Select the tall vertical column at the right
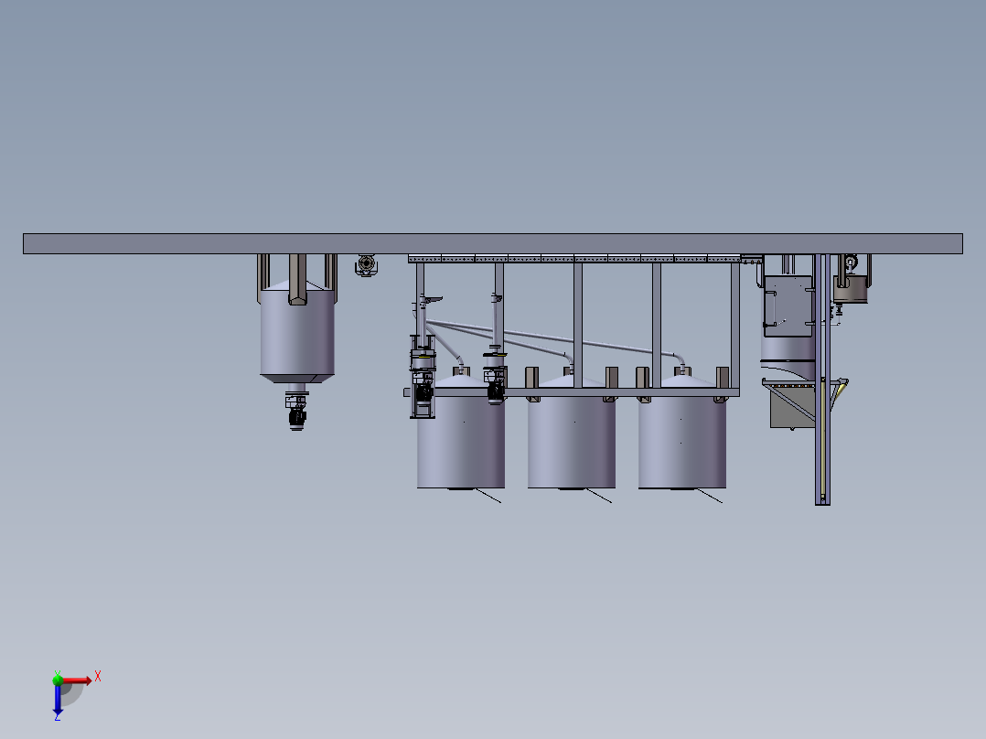Image resolution: width=986 pixels, height=739 pixels. 822,380
